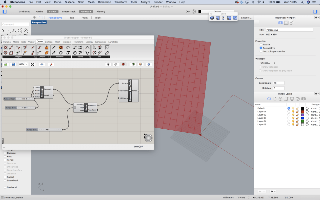Toggle the Knot osnap checkbox
This screenshot has height=200, width=320.
5,156
